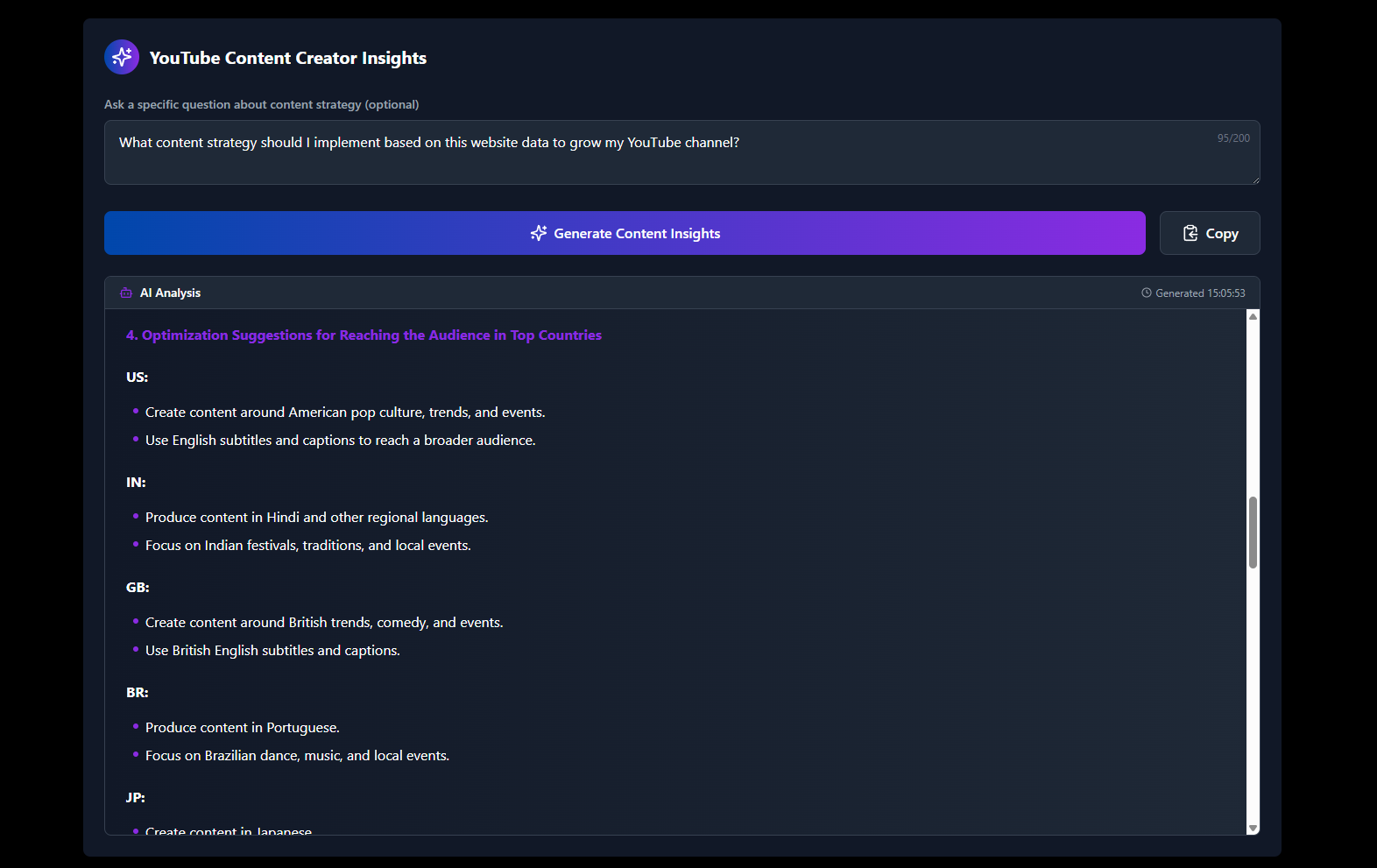Click the IN: country heading

coord(136,482)
